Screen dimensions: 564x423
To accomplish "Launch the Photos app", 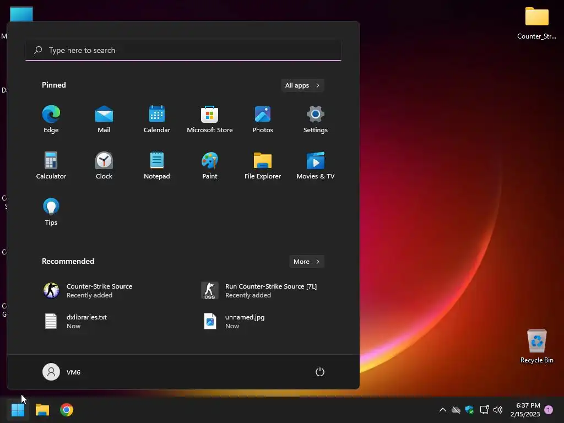I will pos(263,120).
